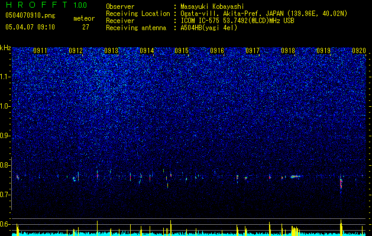
Task: Click the strong vertical echo after 0919
Action: pyautogui.click(x=341, y=183)
